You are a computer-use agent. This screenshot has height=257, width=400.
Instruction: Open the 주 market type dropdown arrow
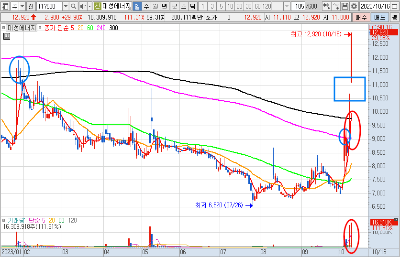[22, 6]
